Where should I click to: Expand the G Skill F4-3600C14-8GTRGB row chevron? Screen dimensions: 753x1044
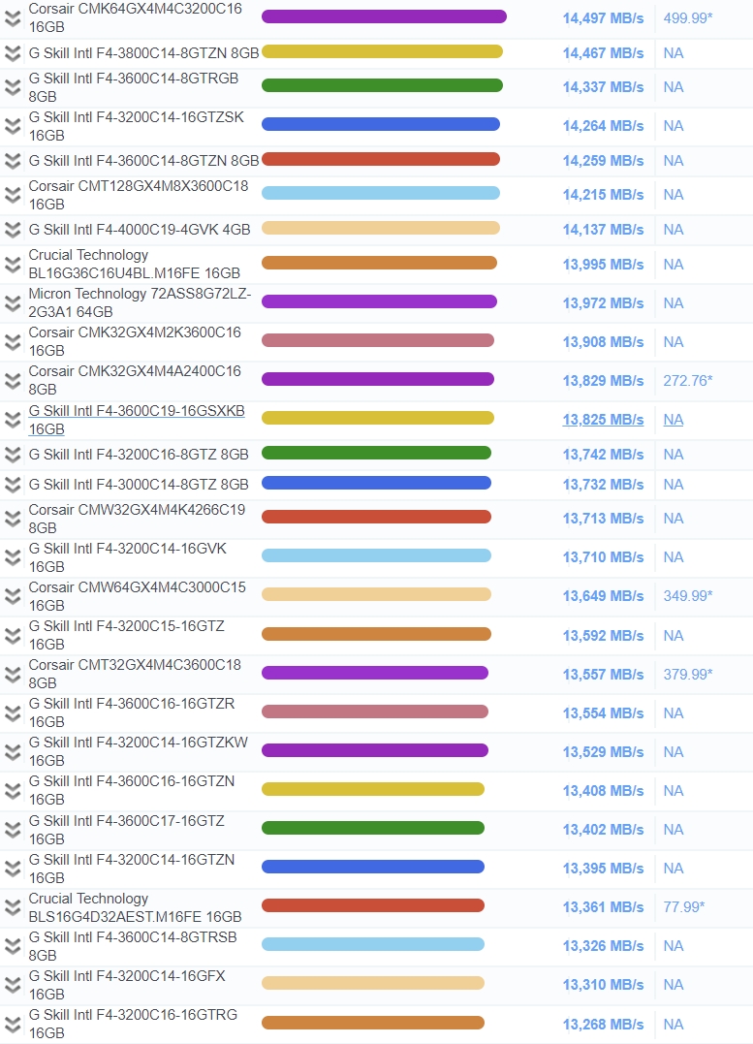coord(13,87)
